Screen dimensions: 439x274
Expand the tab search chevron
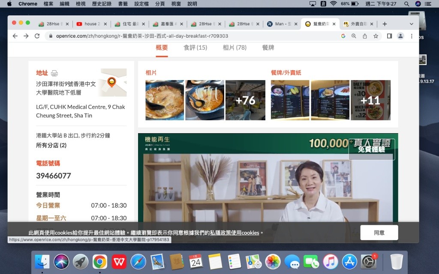click(411, 24)
